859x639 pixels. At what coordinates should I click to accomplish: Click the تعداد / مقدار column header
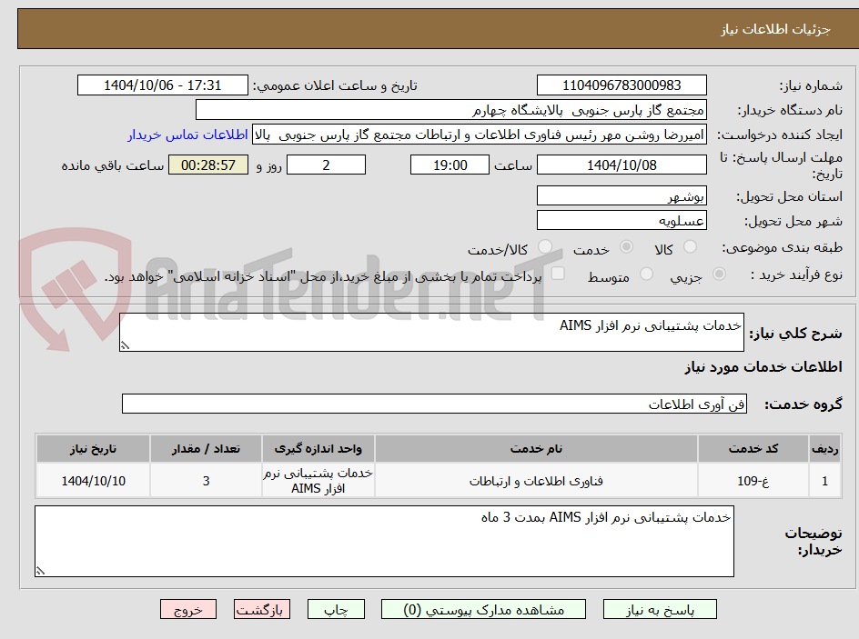tap(206, 449)
